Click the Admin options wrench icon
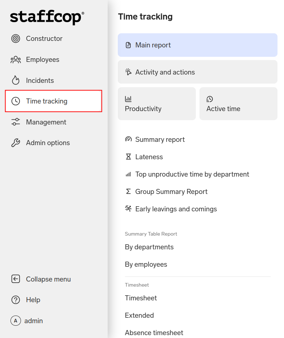The width and height of the screenshot is (284, 338). [x=16, y=143]
